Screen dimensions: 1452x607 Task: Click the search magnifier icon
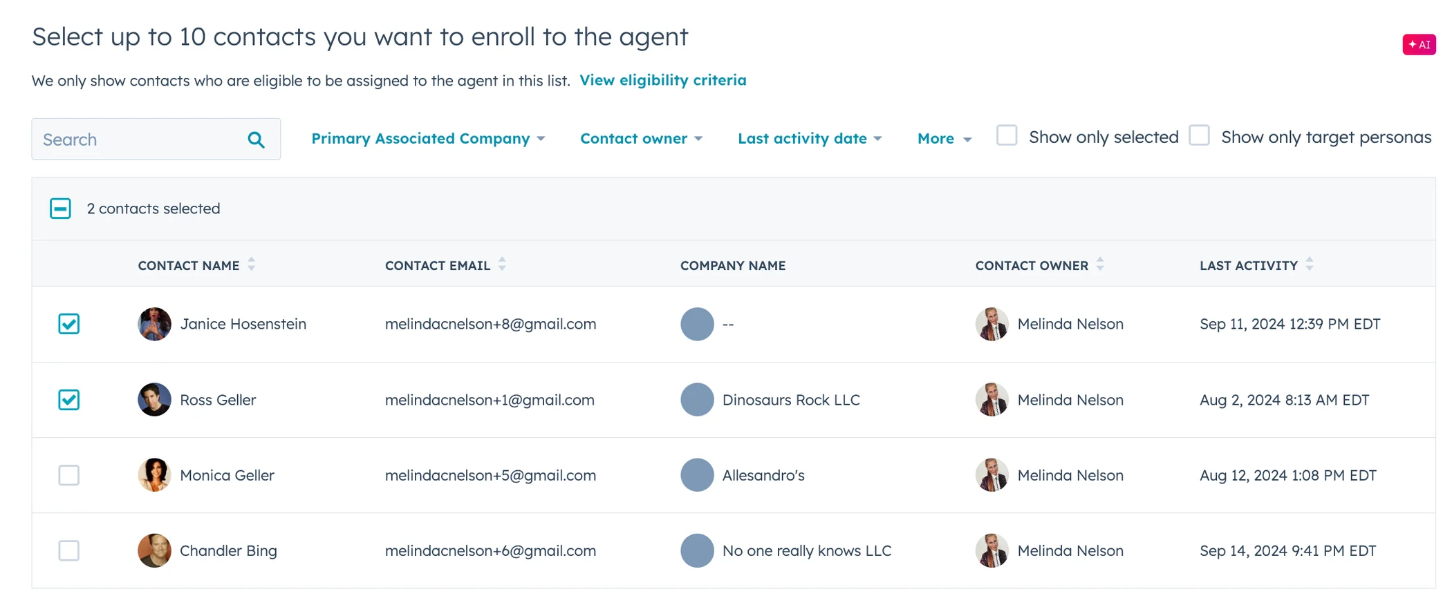pos(256,139)
